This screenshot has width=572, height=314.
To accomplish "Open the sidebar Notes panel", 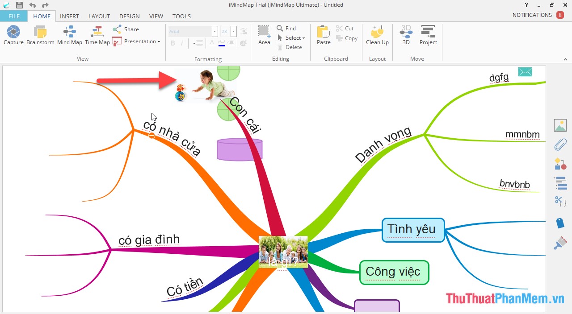I will pyautogui.click(x=560, y=183).
